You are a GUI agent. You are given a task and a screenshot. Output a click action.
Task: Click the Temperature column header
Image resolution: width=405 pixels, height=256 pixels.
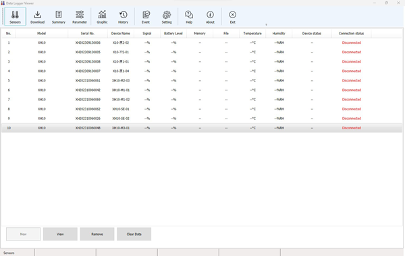[252, 34]
